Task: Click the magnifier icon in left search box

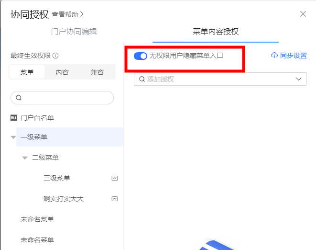Action: pyautogui.click(x=19, y=98)
